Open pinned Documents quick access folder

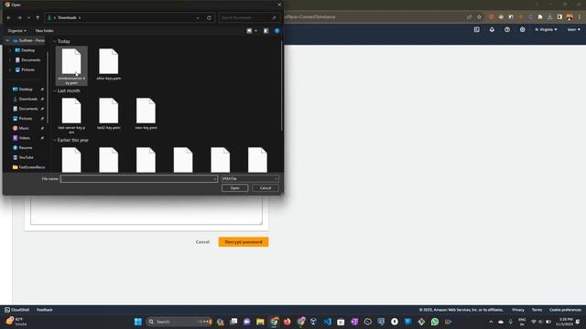click(27, 109)
